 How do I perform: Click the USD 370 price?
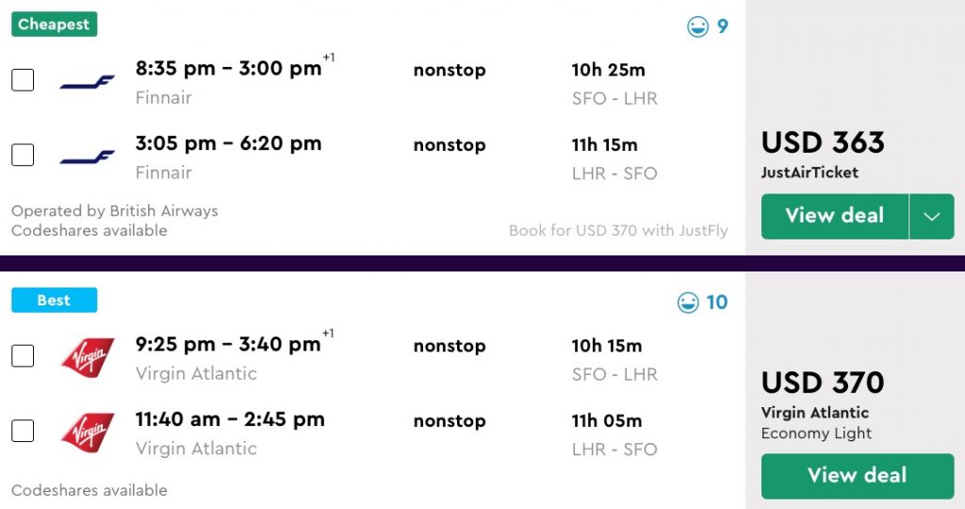coord(823,383)
